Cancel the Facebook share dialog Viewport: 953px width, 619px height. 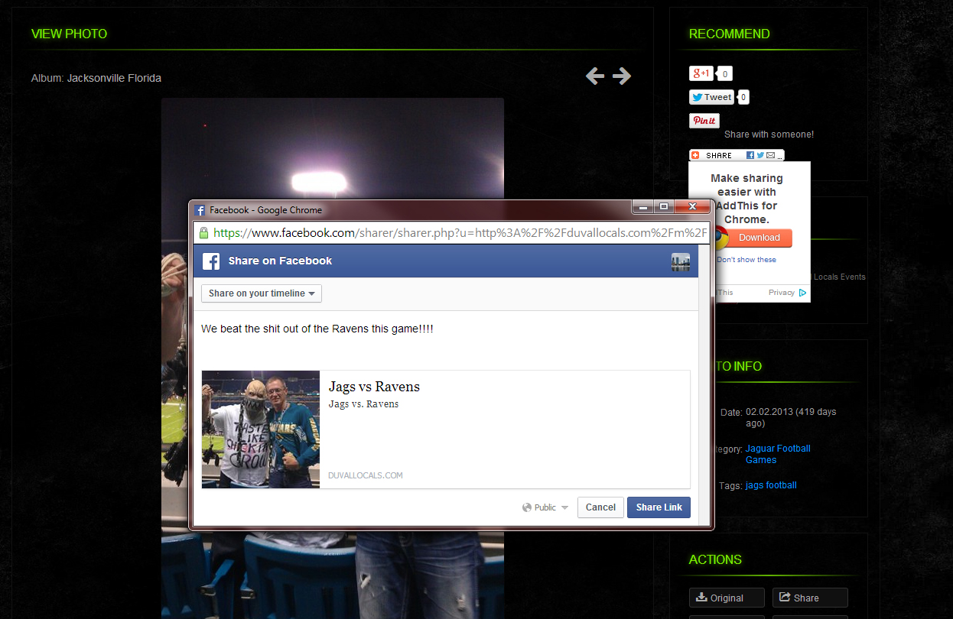[600, 507]
